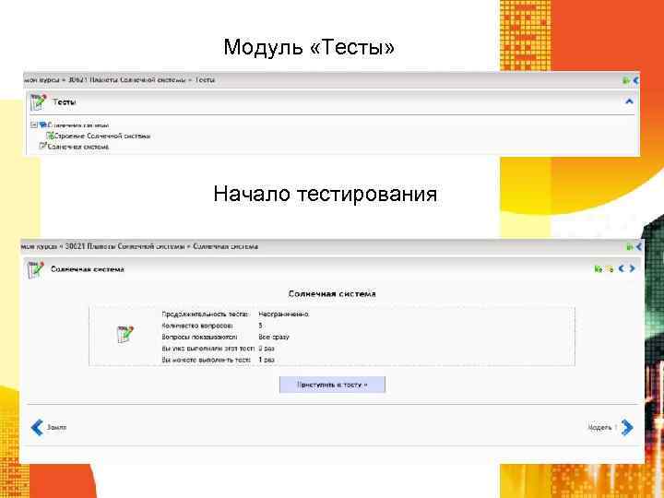Screen dimensions: 664x498
Task: Click the large blue Назад arrow
Action: [x=37, y=427]
